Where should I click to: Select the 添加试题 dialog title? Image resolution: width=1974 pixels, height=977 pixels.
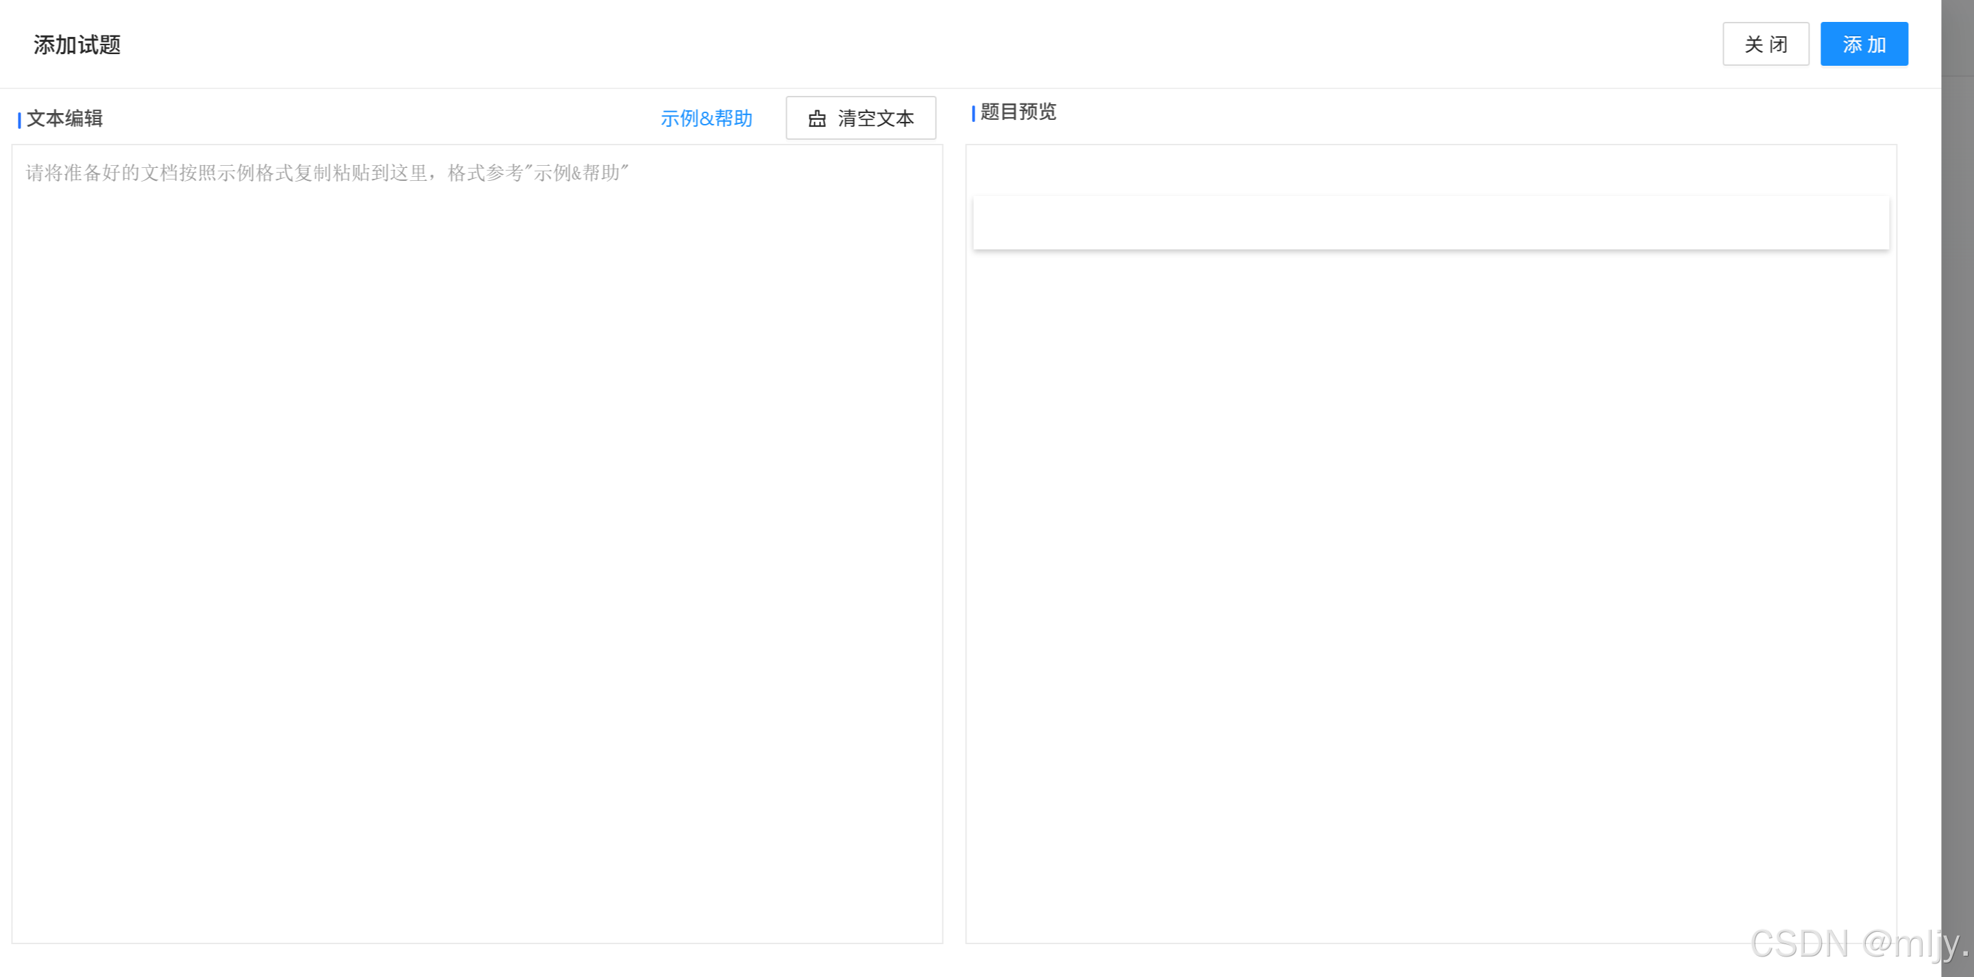pos(77,45)
